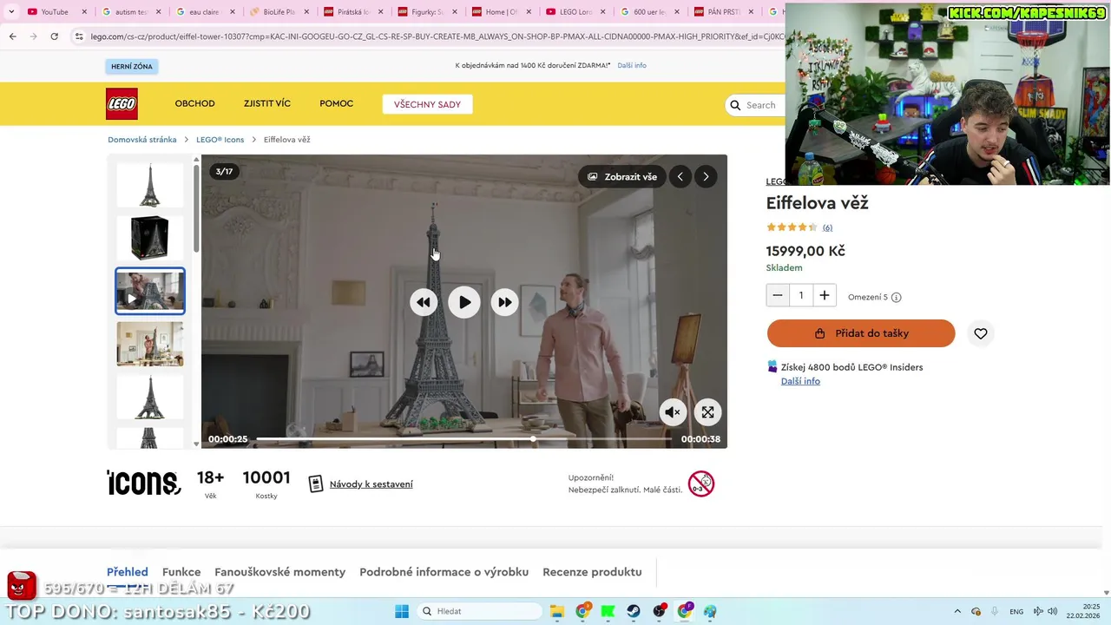Open OBS Studio from taskbar

click(659, 611)
